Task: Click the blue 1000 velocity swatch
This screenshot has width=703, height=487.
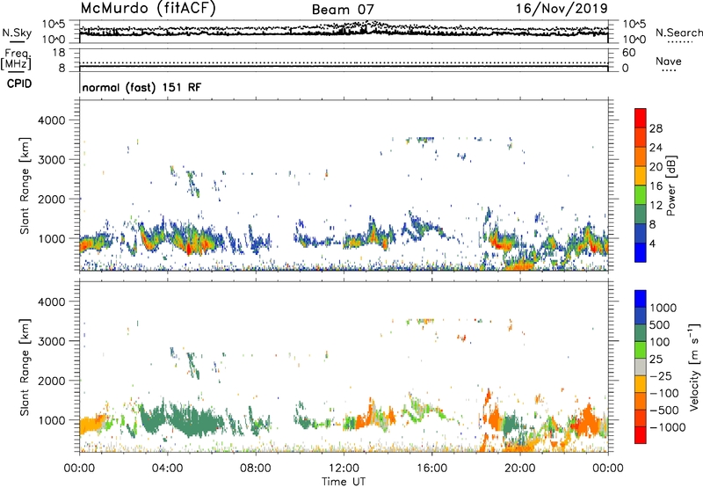Action: (x=641, y=299)
